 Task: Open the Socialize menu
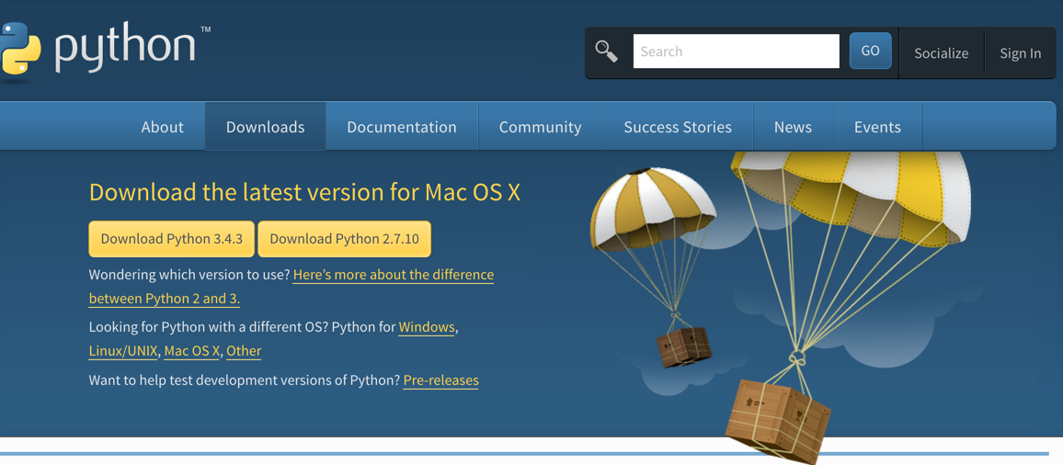pyautogui.click(x=941, y=53)
